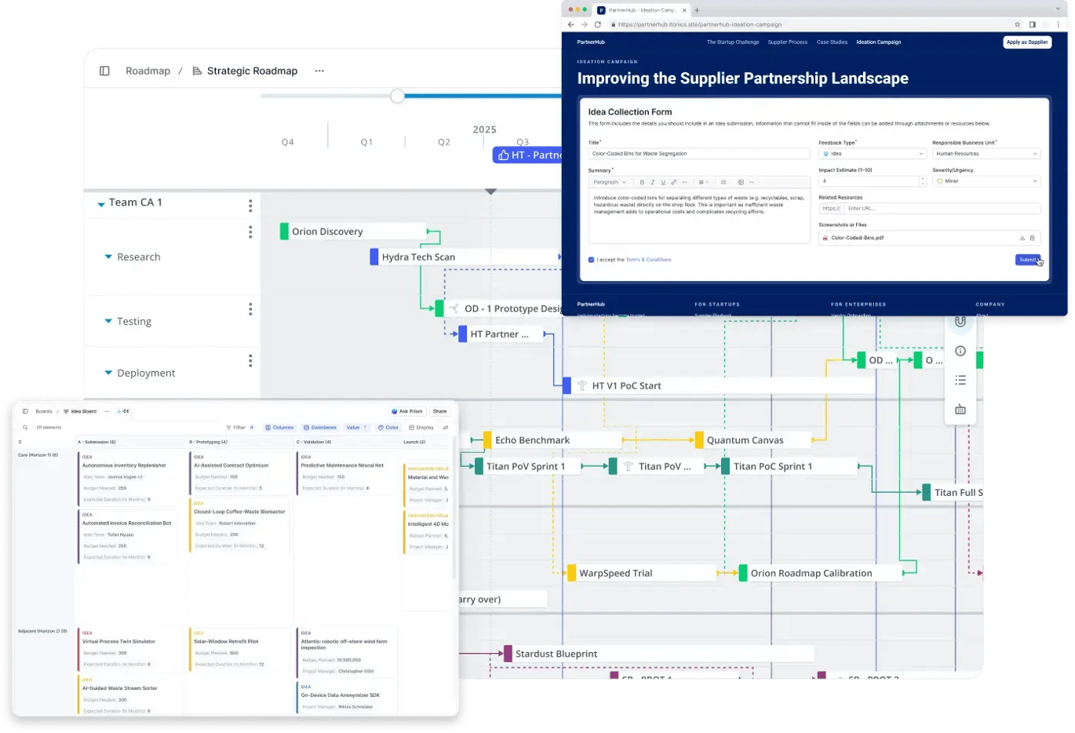
Task: Open the Feedback Type dropdown
Action: tap(872, 154)
